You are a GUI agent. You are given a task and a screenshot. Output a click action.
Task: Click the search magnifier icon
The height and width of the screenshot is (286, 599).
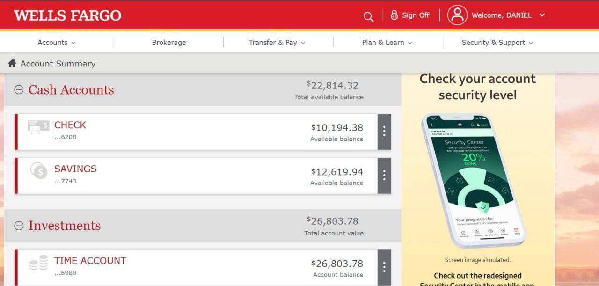pyautogui.click(x=368, y=17)
